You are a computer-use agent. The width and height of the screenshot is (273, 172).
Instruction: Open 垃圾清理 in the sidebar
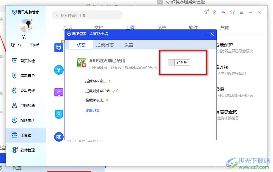pos(26,91)
